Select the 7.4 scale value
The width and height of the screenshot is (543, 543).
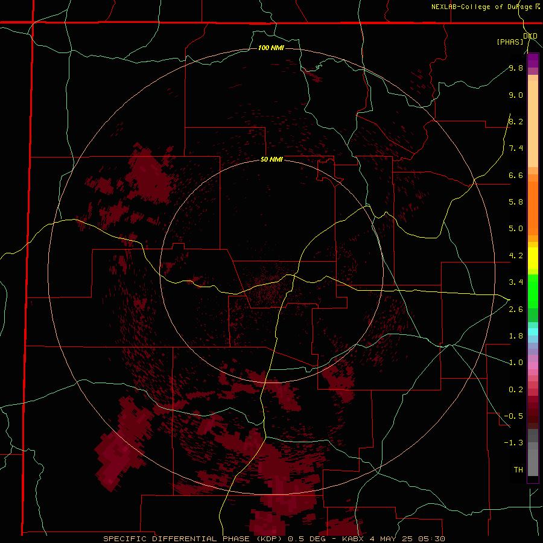516,148
